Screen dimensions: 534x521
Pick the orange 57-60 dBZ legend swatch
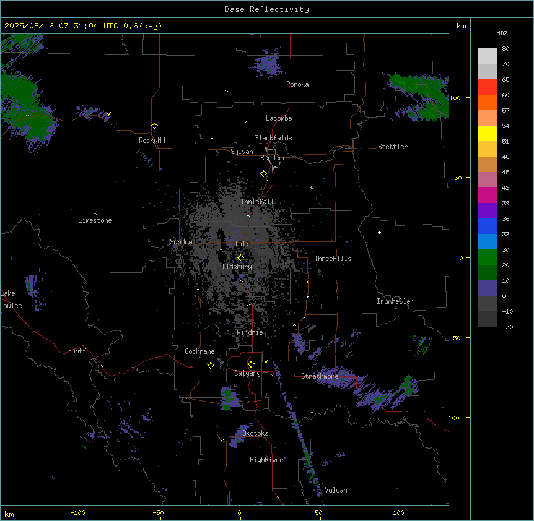pos(487,102)
